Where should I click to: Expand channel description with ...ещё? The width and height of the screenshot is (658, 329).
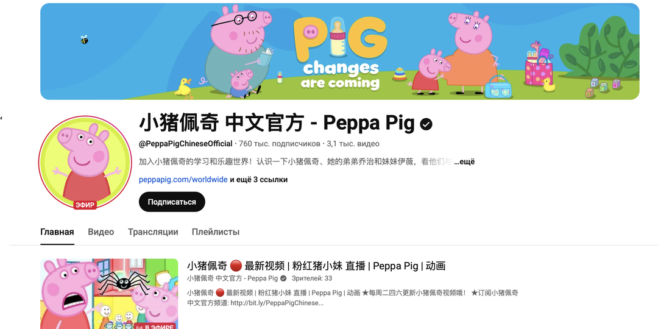click(x=464, y=162)
